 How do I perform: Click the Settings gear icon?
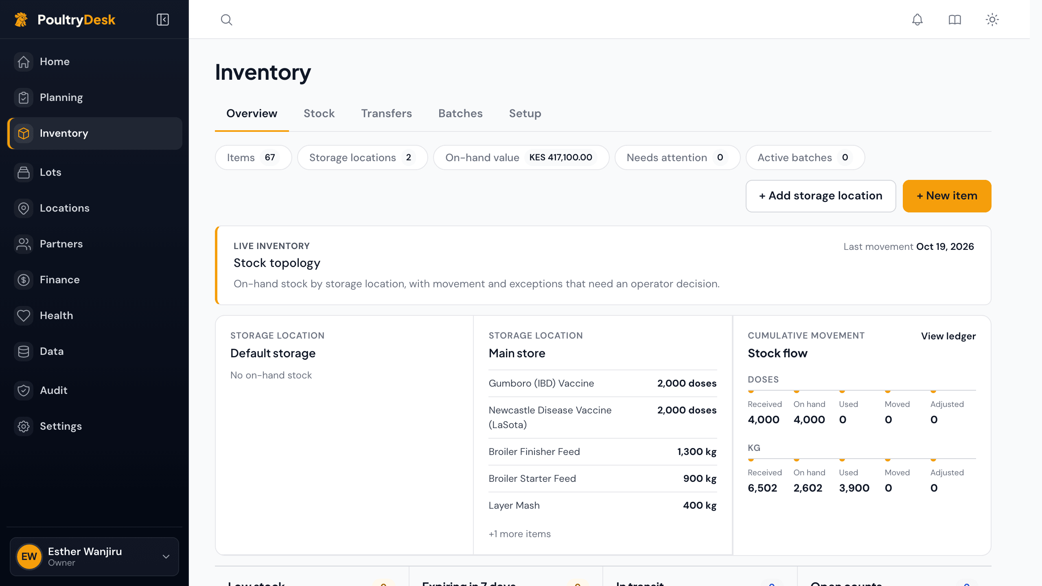pyautogui.click(x=24, y=426)
